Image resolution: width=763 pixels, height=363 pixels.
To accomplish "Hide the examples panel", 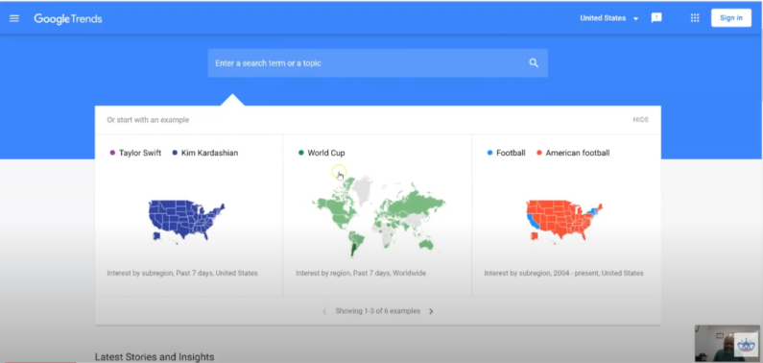I will tap(640, 120).
